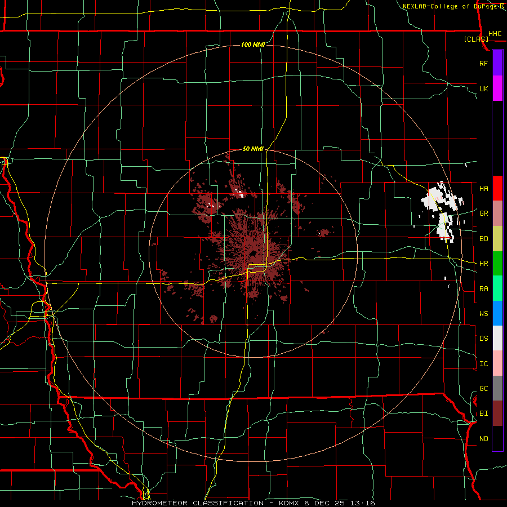The height and width of the screenshot is (507, 507).
Task: Click the purple RF legend color swatch
Action: (497, 63)
